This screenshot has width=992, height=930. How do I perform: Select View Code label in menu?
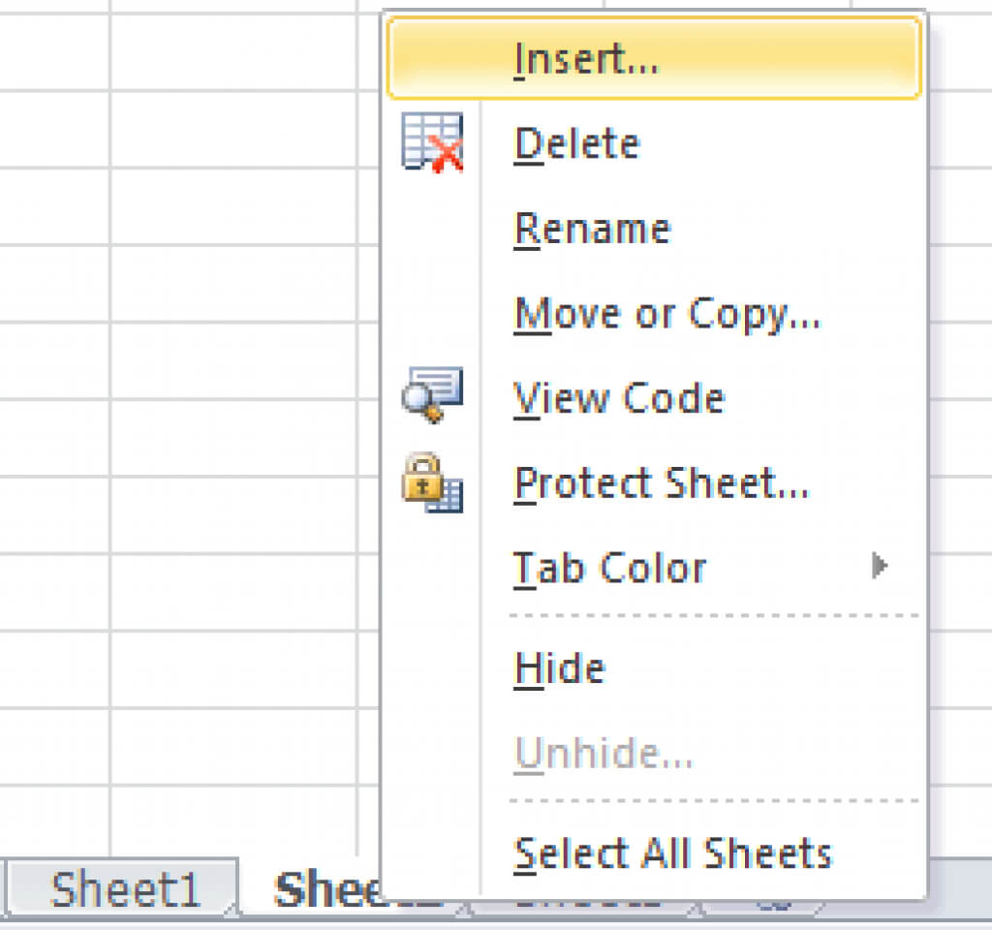tap(619, 398)
